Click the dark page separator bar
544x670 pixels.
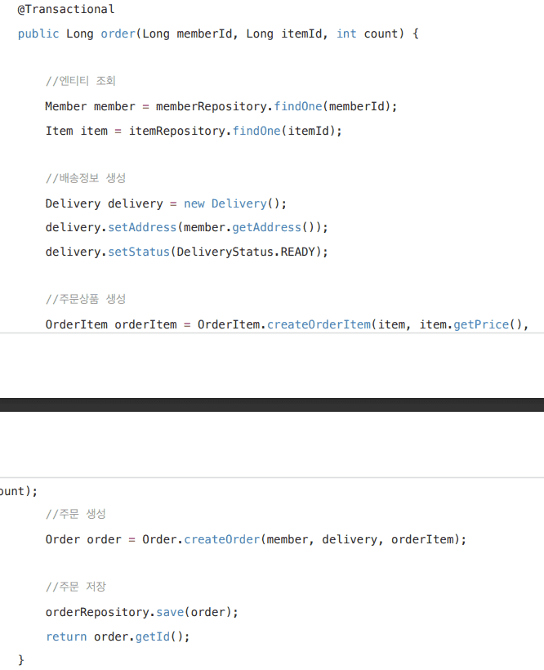coord(272,404)
